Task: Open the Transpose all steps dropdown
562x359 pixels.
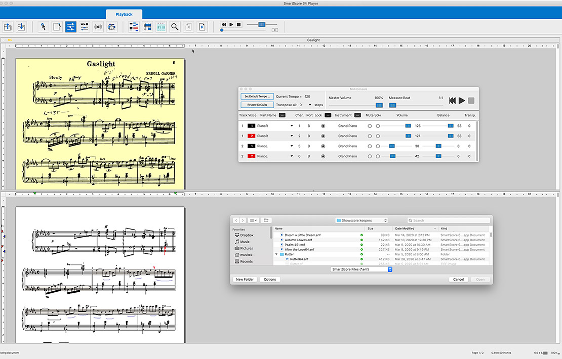Action: pos(310,105)
